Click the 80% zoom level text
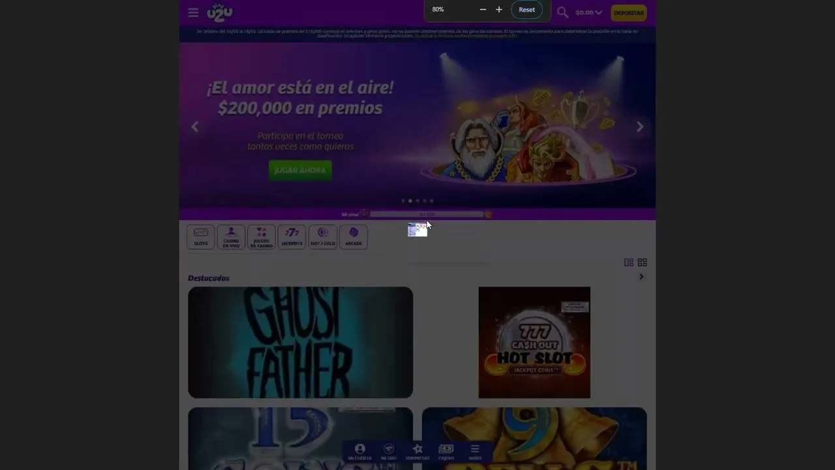This screenshot has width=835, height=470. (438, 10)
